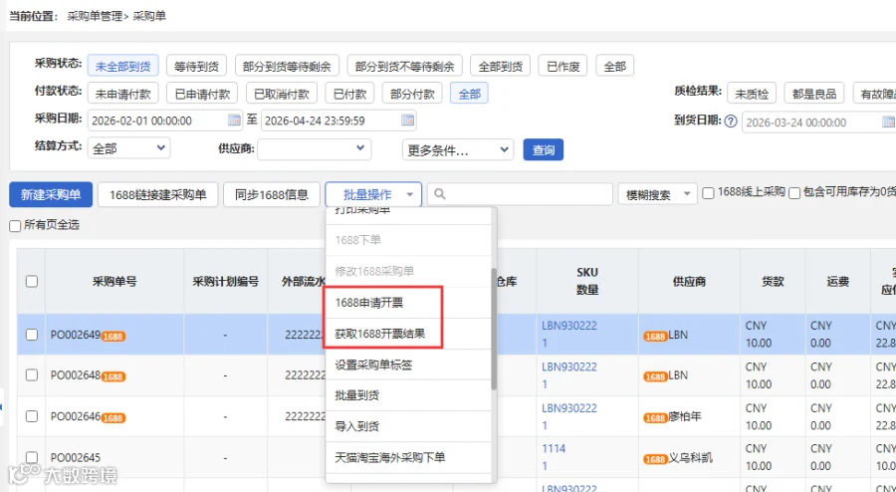Viewport: 896px width, 492px height.
Task: Click the arrival date help icon
Action: [731, 122]
